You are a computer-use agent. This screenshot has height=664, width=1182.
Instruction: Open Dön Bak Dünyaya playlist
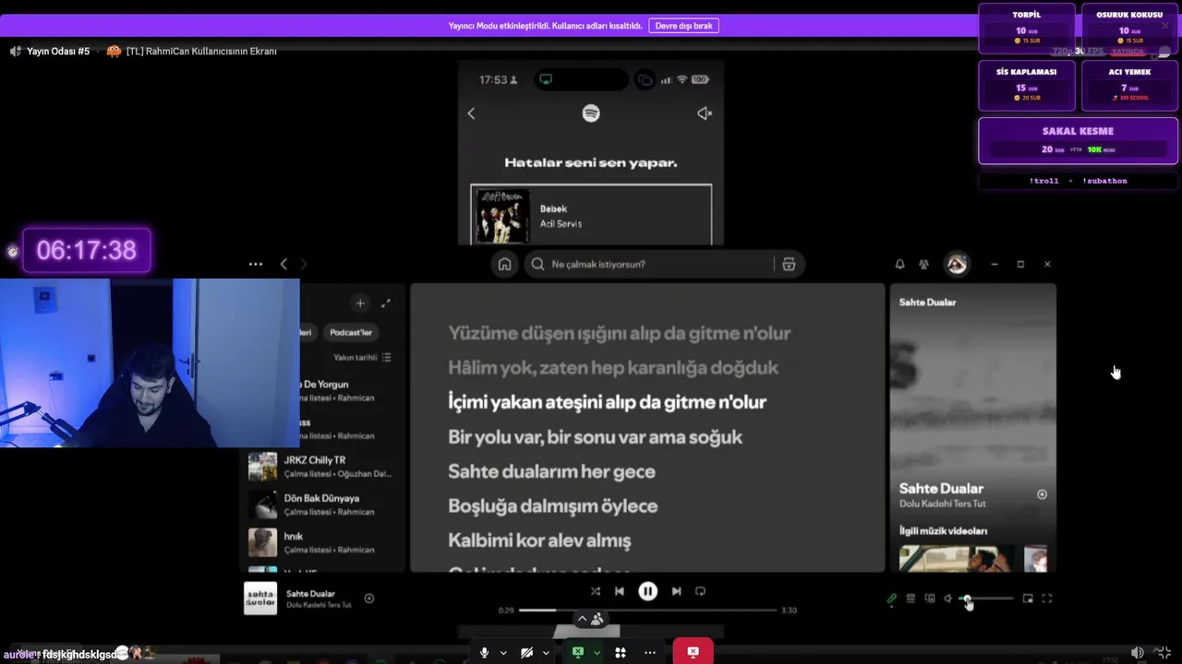[x=323, y=504]
